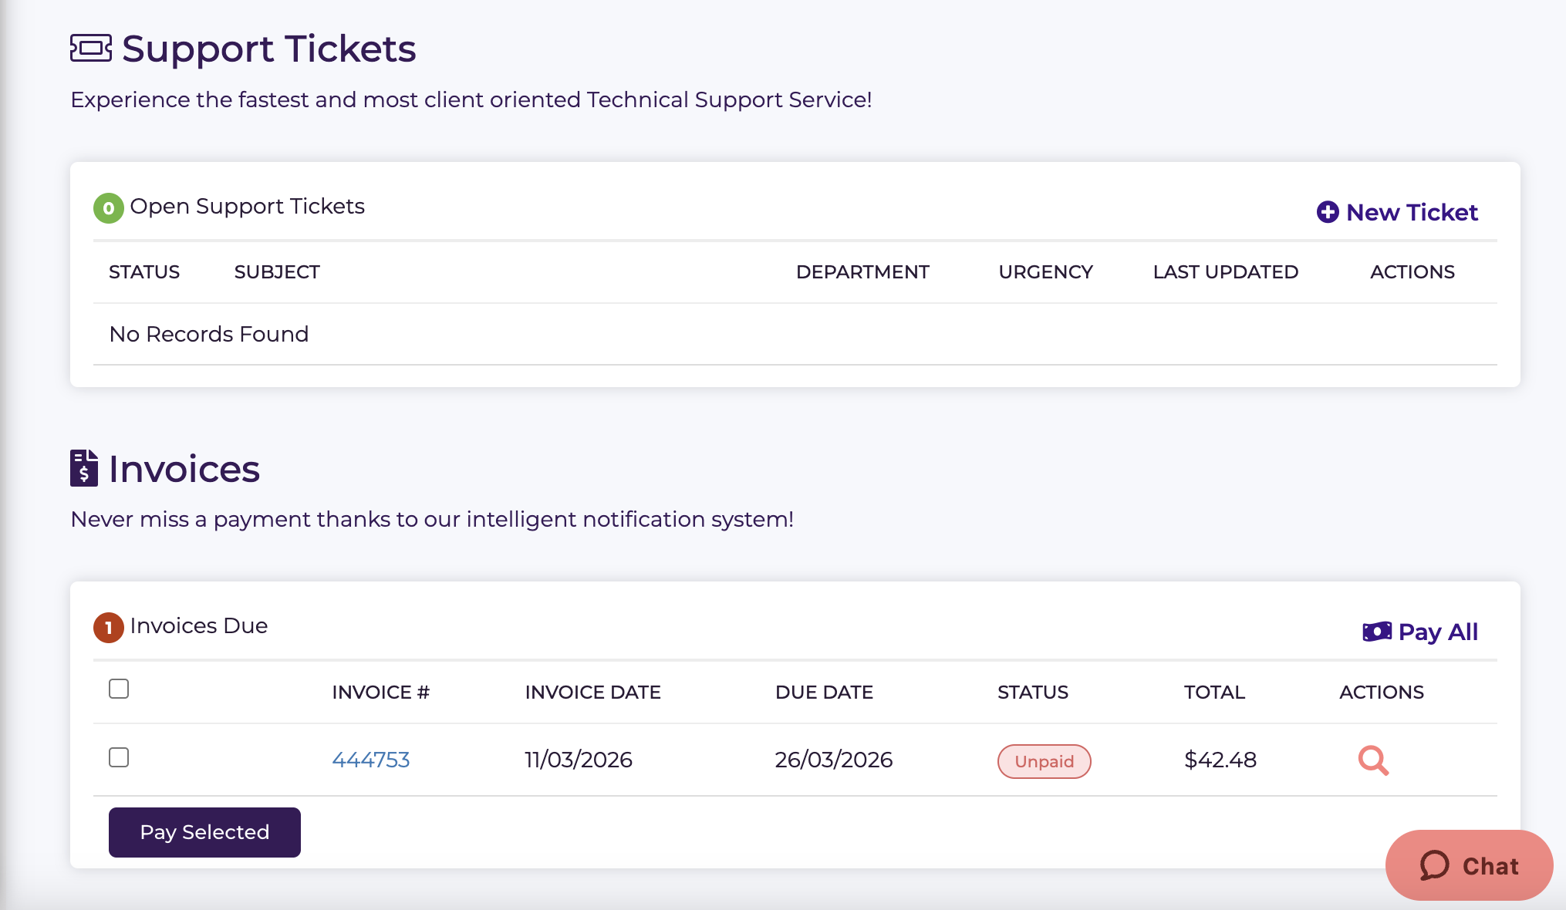Sort tickets by DEPARTMENT column header
This screenshot has width=1566, height=910.
(x=862, y=272)
